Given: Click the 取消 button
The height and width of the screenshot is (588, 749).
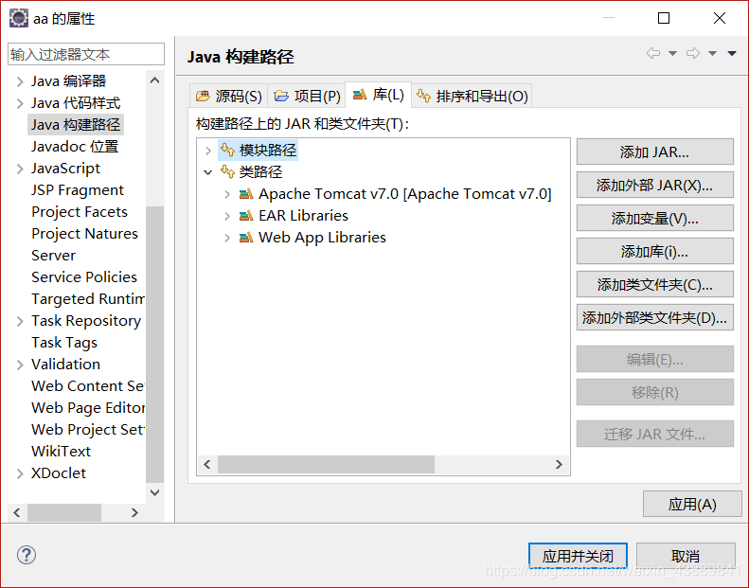Looking at the screenshot, I should [686, 556].
